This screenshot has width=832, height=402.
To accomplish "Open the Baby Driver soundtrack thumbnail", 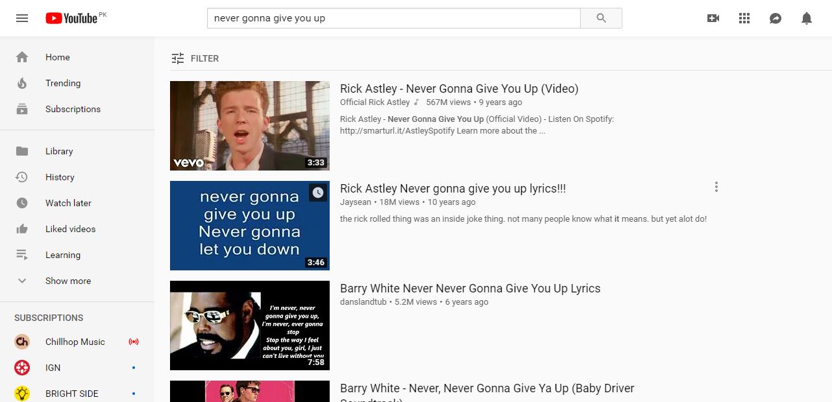I will [250, 391].
